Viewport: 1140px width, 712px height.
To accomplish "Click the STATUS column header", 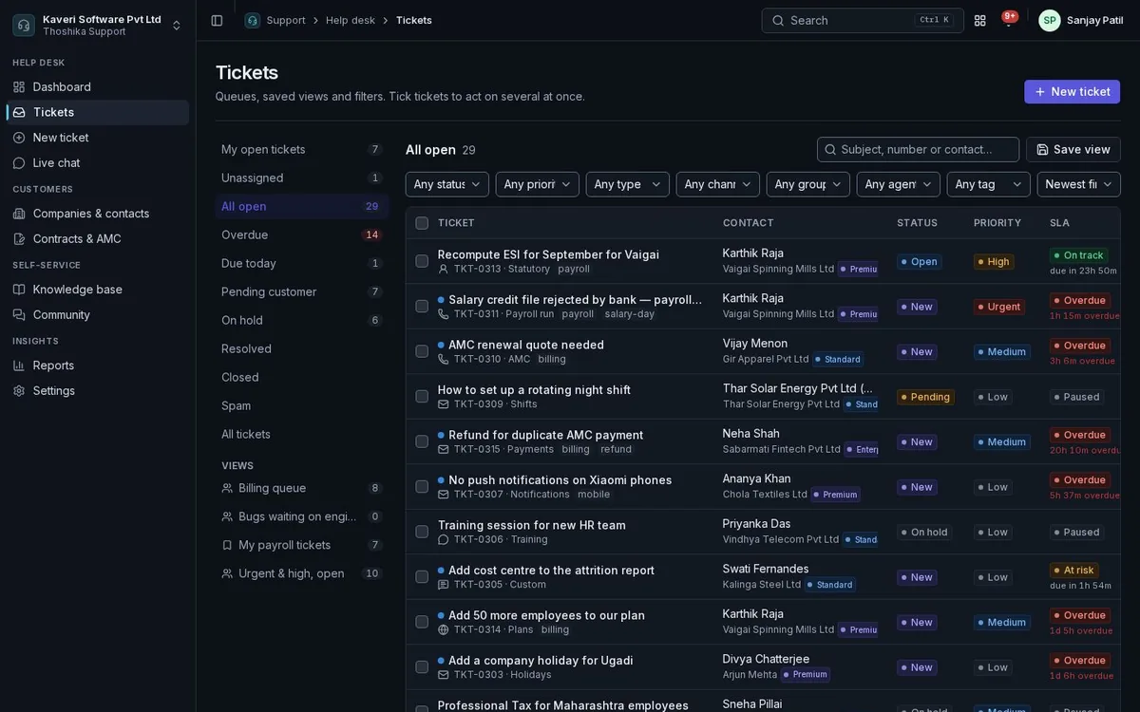I will [x=917, y=223].
